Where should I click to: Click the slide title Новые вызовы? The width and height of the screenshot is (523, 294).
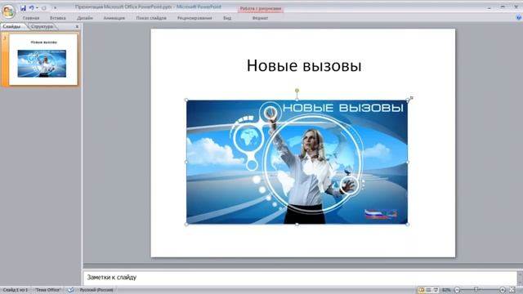point(304,65)
